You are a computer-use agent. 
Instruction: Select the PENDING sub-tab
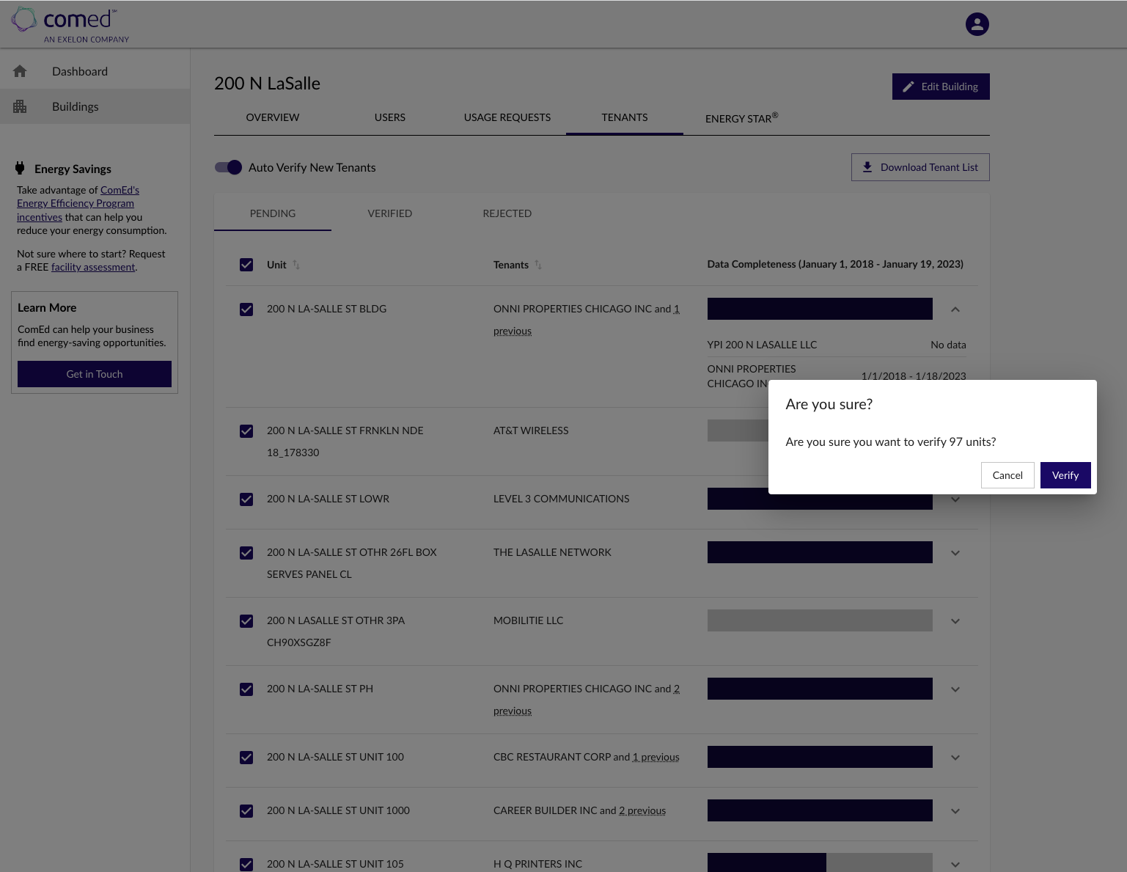273,213
